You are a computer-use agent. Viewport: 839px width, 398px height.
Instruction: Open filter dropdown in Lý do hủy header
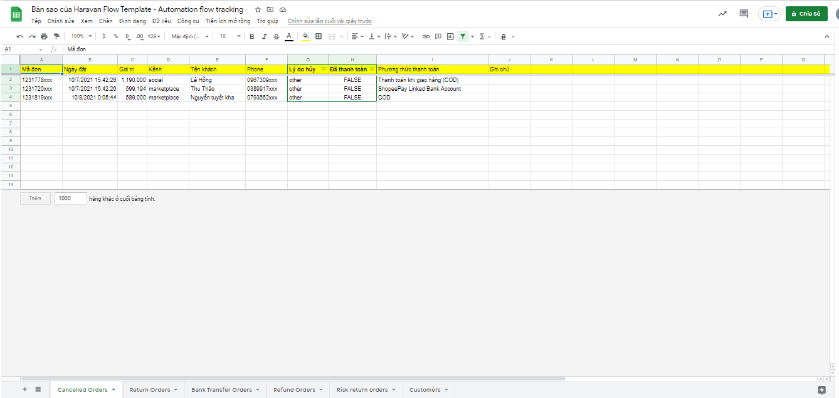pyautogui.click(x=324, y=69)
